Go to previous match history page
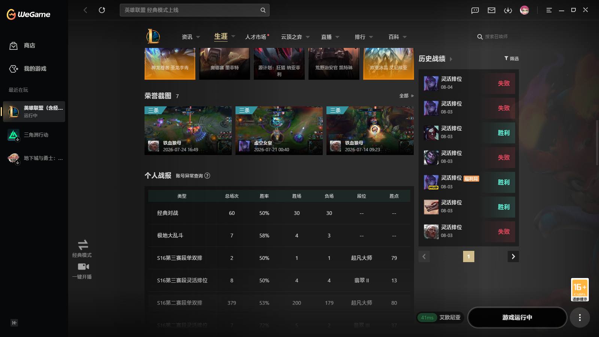 [x=424, y=256]
